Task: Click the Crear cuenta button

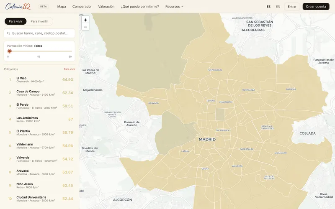Action: (316, 7)
